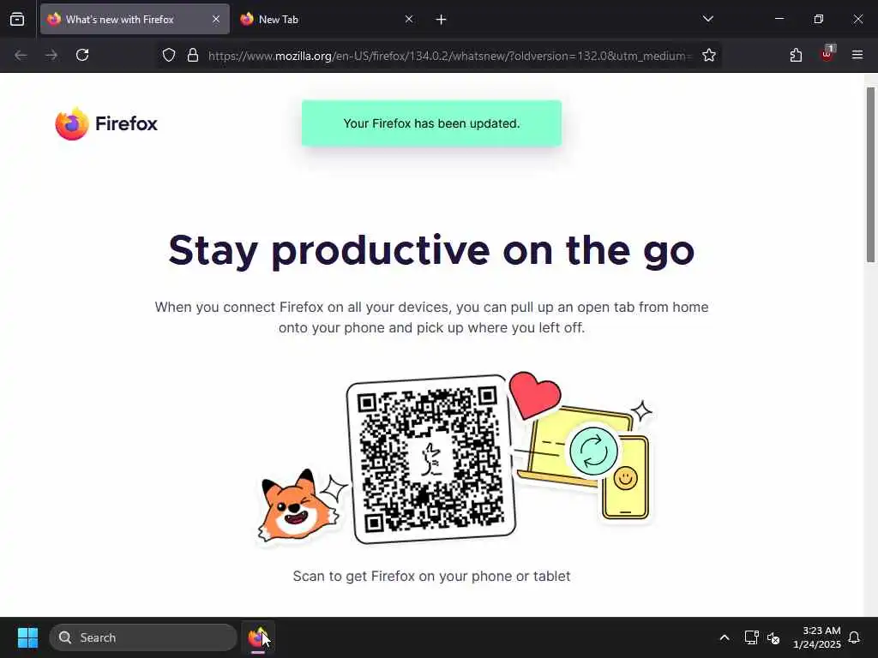Click "Scan to get Firefox on your phone" text
The width and height of the screenshot is (878, 658).
tap(432, 576)
